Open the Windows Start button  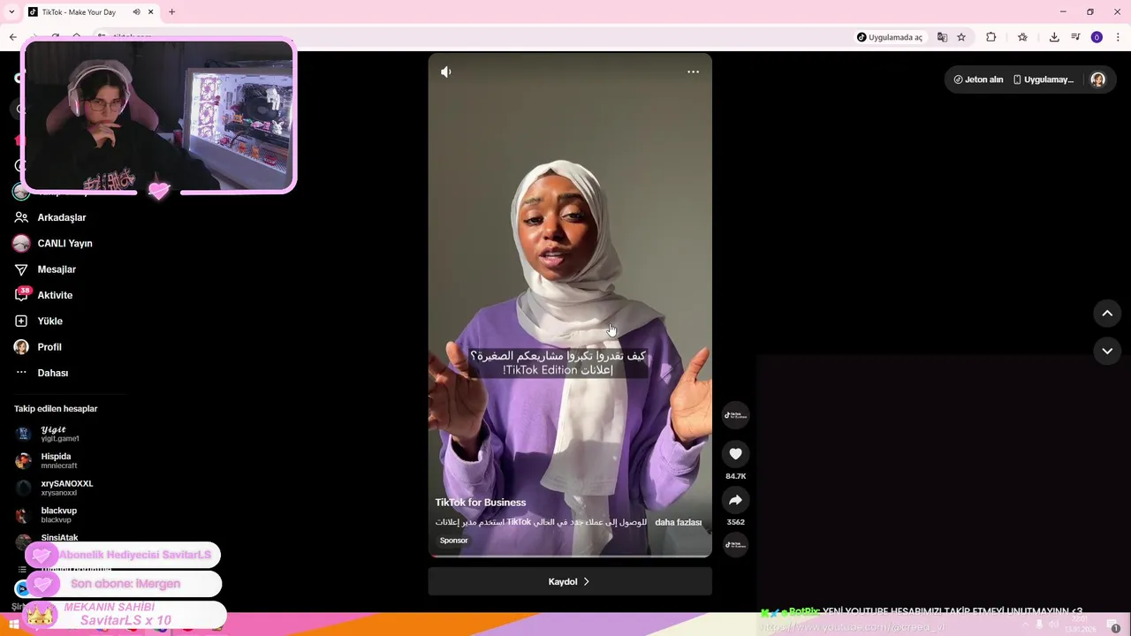click(x=14, y=625)
